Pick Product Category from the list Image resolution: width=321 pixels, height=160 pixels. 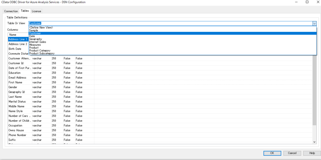pos(173,51)
